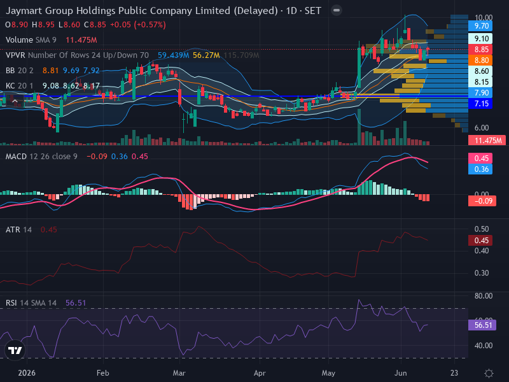The image size is (509, 382).
Task: Open chart settings gear icon
Action: point(489,373)
